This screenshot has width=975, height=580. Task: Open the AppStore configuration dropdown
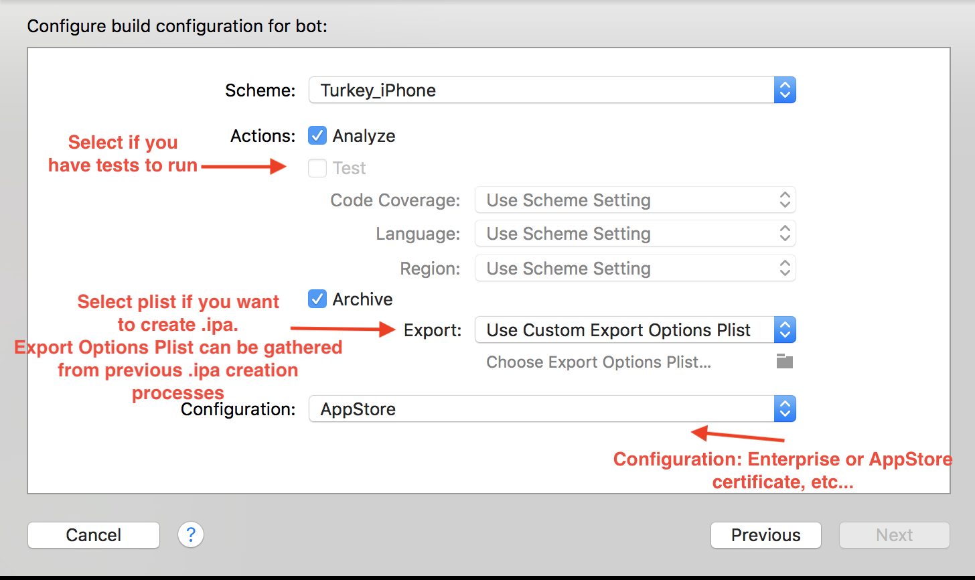541,409
